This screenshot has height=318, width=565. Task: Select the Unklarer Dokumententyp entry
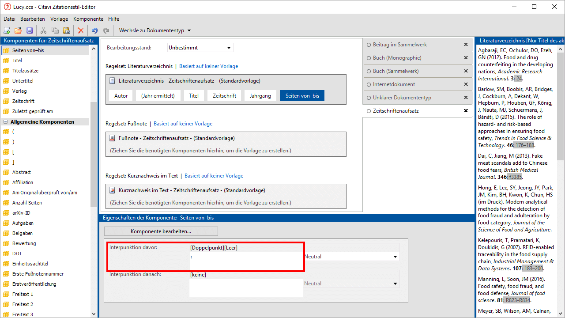click(x=402, y=98)
